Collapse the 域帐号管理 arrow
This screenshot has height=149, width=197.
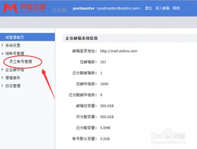pos(2,53)
